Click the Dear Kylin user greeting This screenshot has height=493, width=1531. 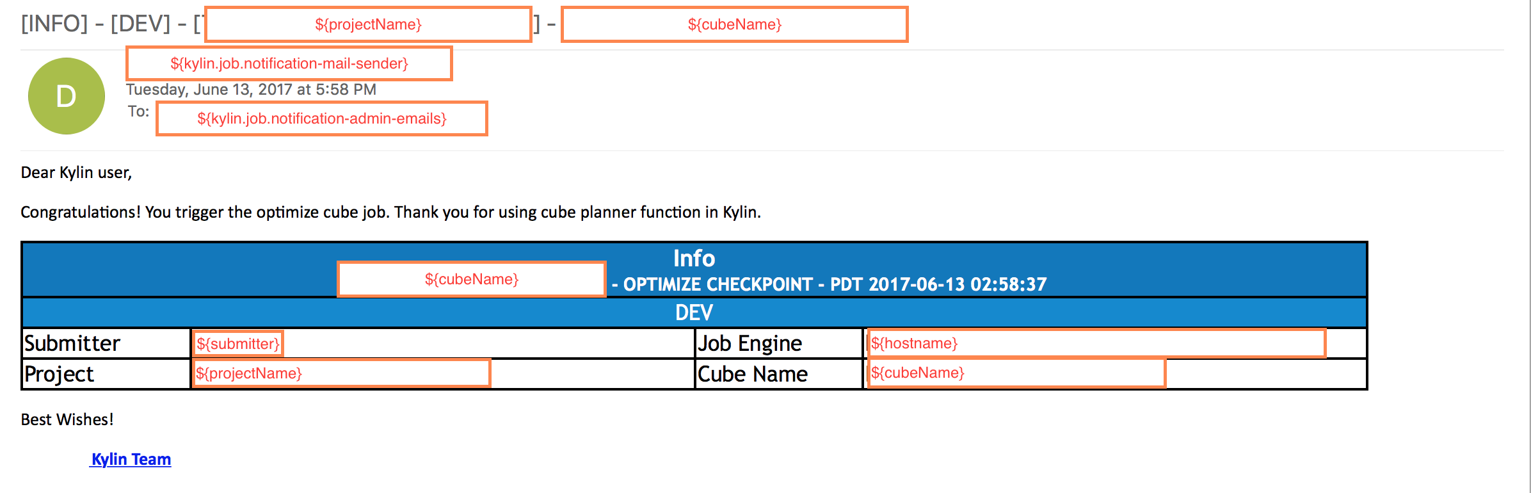pos(76,172)
